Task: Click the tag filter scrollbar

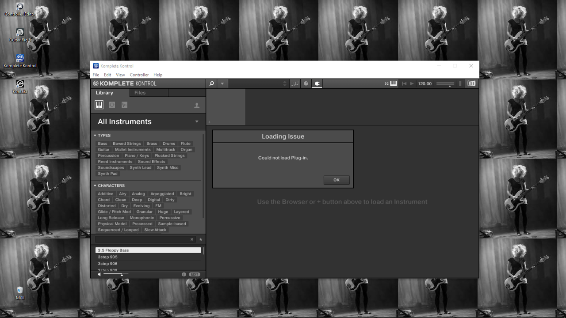Action: (203, 176)
